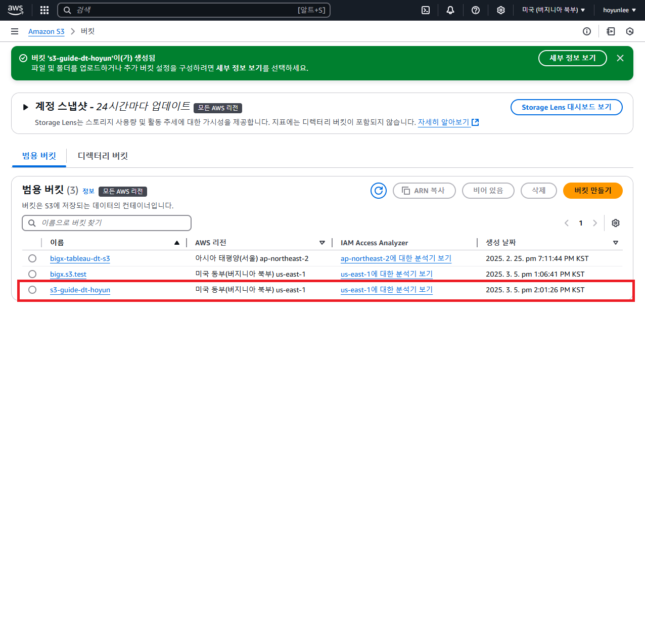Select radio button for bigx-tableau-dt-s3

[32, 258]
